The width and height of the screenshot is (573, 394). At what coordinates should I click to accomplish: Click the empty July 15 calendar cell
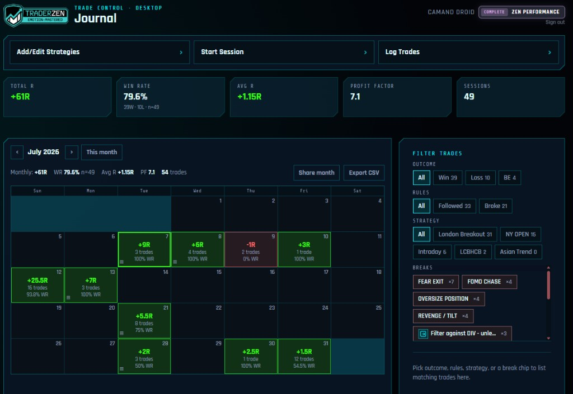click(198, 285)
